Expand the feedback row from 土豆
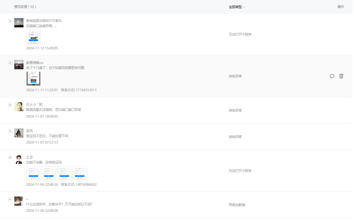This screenshot has height=220, width=354. point(10,157)
